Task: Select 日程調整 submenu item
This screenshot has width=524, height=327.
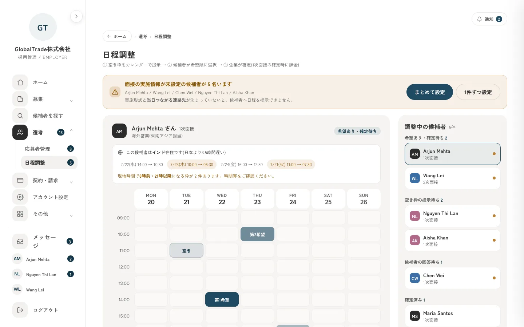Action: point(49,163)
